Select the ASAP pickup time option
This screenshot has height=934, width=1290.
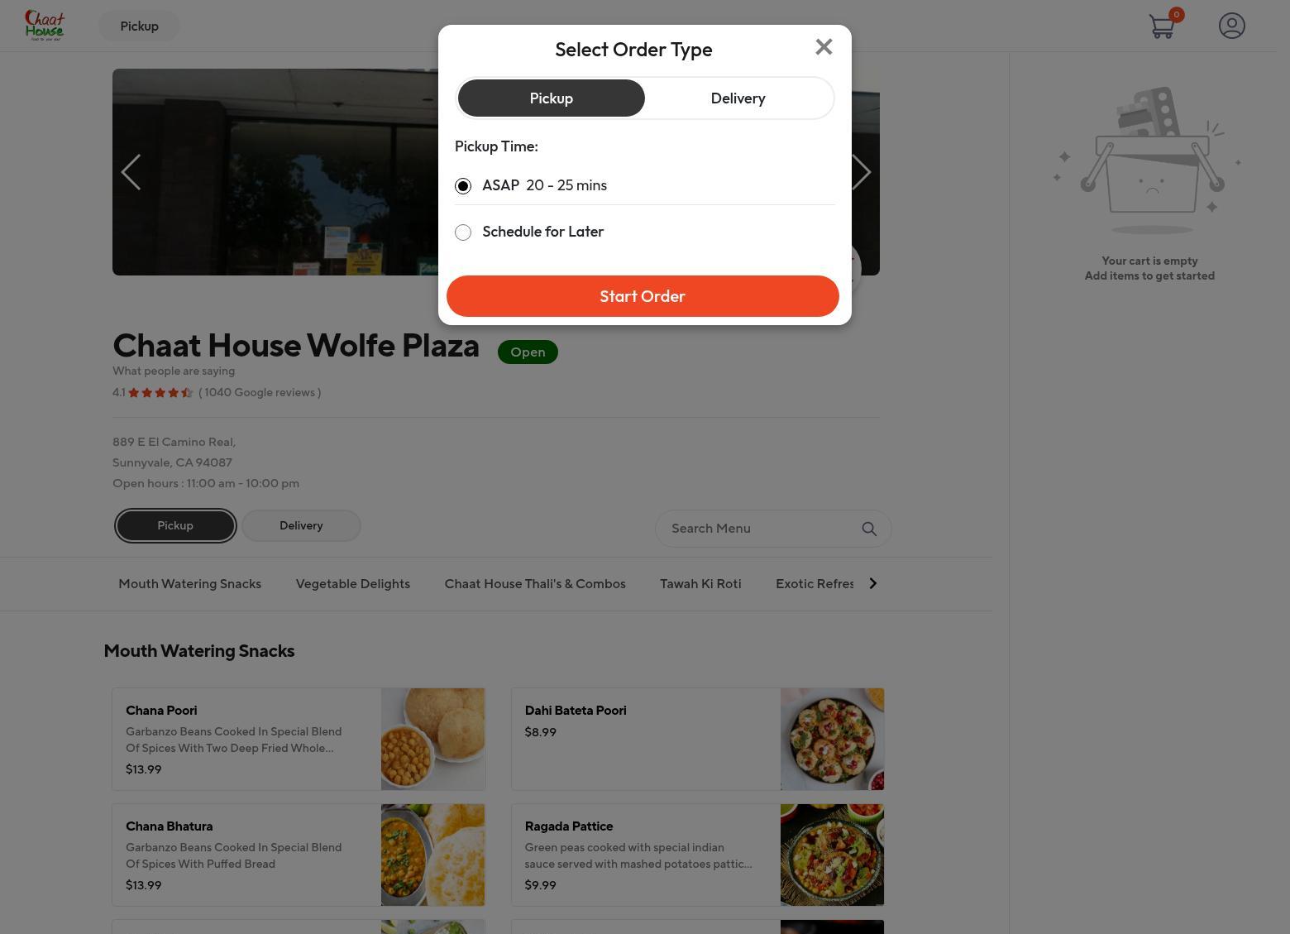[x=463, y=186]
